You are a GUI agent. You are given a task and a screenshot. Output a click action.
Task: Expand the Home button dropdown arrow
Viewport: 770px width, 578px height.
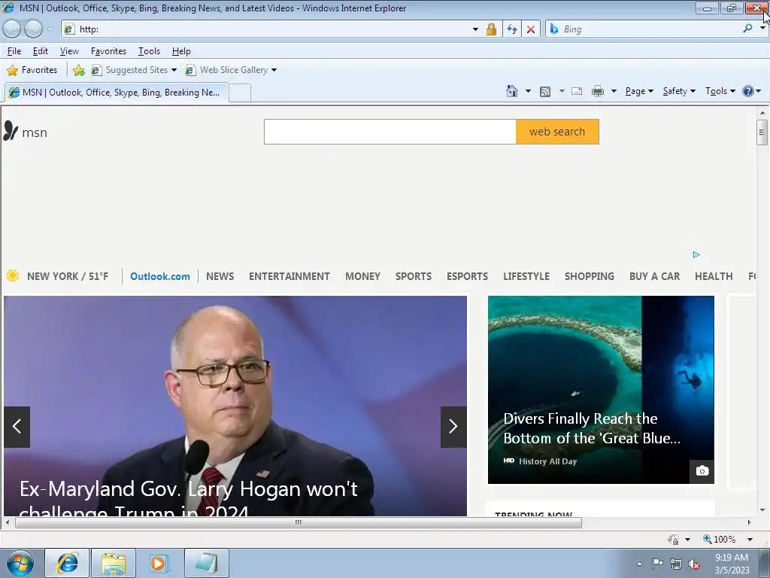(x=528, y=91)
